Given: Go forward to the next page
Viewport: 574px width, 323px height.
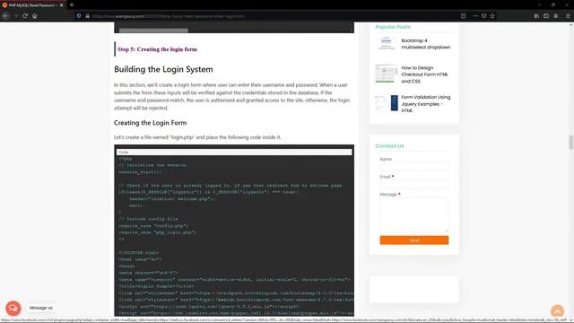Looking at the screenshot, I should (15, 16).
